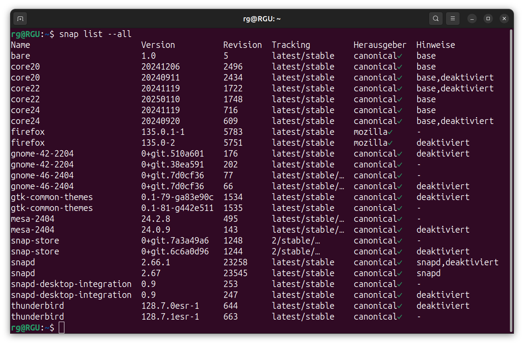
Task: Click the Name column header
Action: 21,45
